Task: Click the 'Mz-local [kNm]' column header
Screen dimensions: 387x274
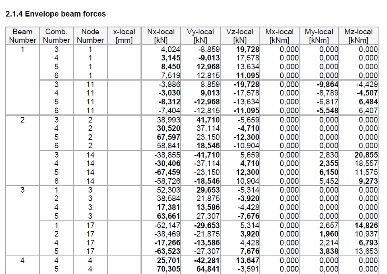Action: (x=358, y=36)
